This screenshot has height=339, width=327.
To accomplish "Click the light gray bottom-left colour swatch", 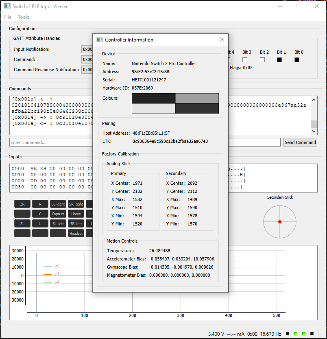I will coord(153,108).
